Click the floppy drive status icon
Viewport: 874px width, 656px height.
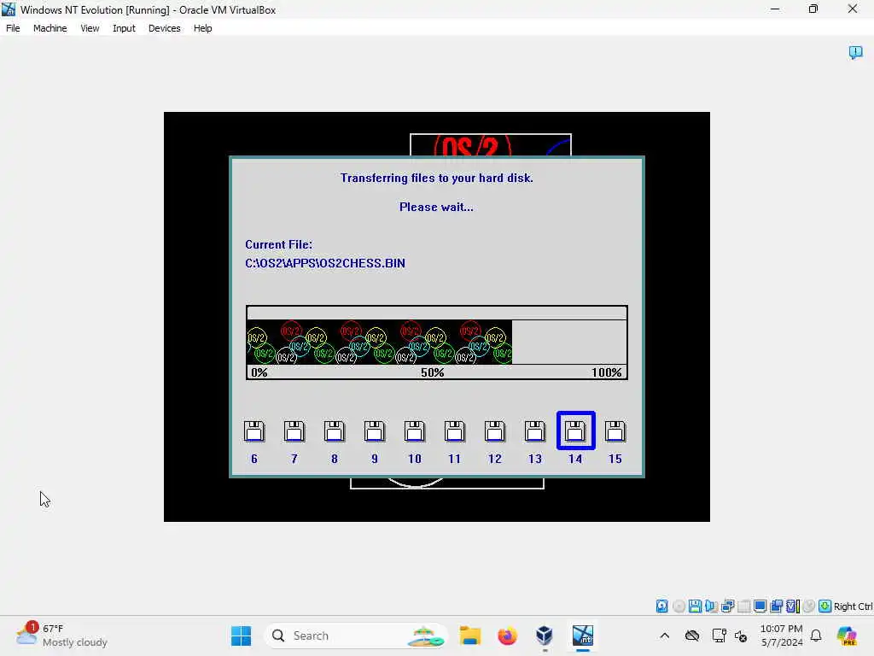[695, 606]
